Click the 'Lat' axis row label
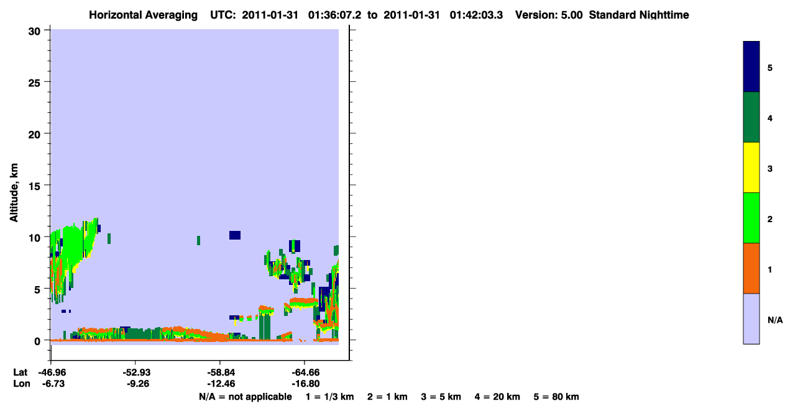808x414 pixels. point(21,372)
